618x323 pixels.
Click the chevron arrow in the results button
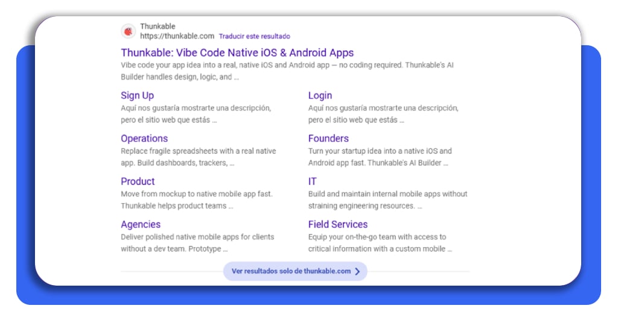[x=357, y=271]
